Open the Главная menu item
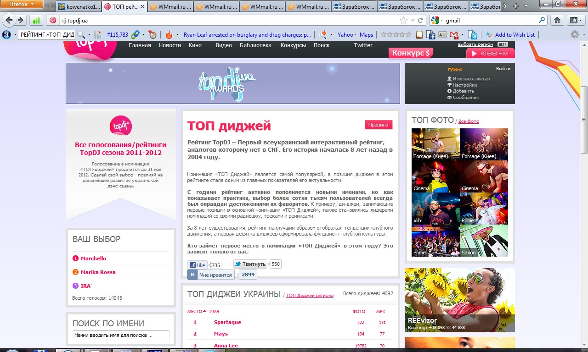 [x=140, y=45]
